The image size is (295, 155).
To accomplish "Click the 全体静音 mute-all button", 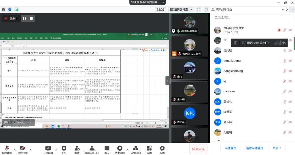I will (x=230, y=148).
